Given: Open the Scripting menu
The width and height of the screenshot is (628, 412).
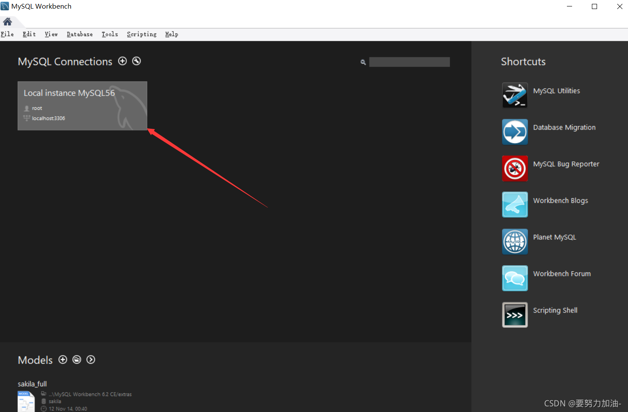Looking at the screenshot, I should coord(142,34).
